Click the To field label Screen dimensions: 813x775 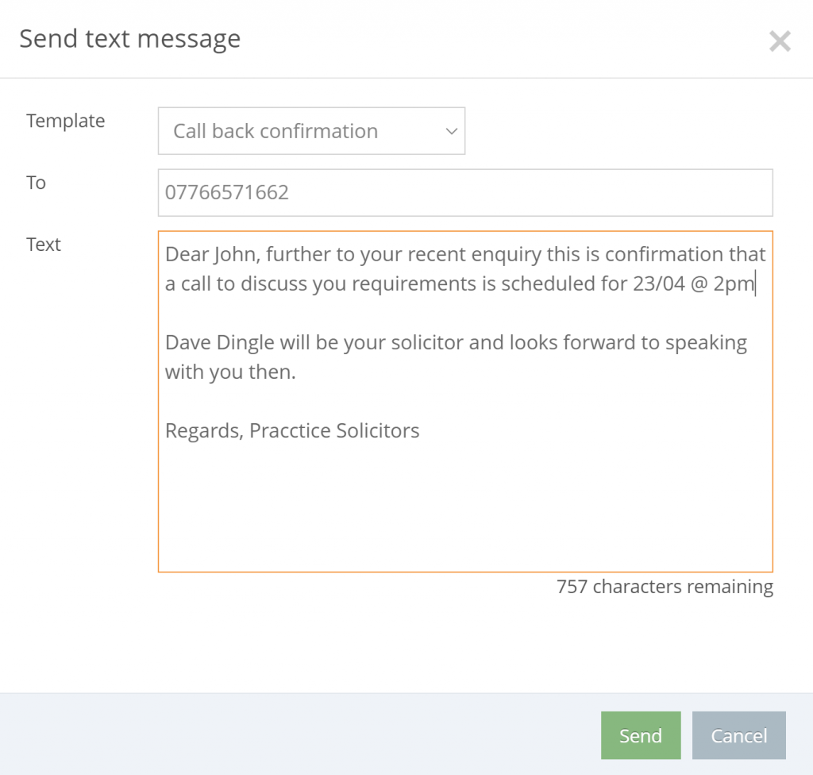pos(37,183)
